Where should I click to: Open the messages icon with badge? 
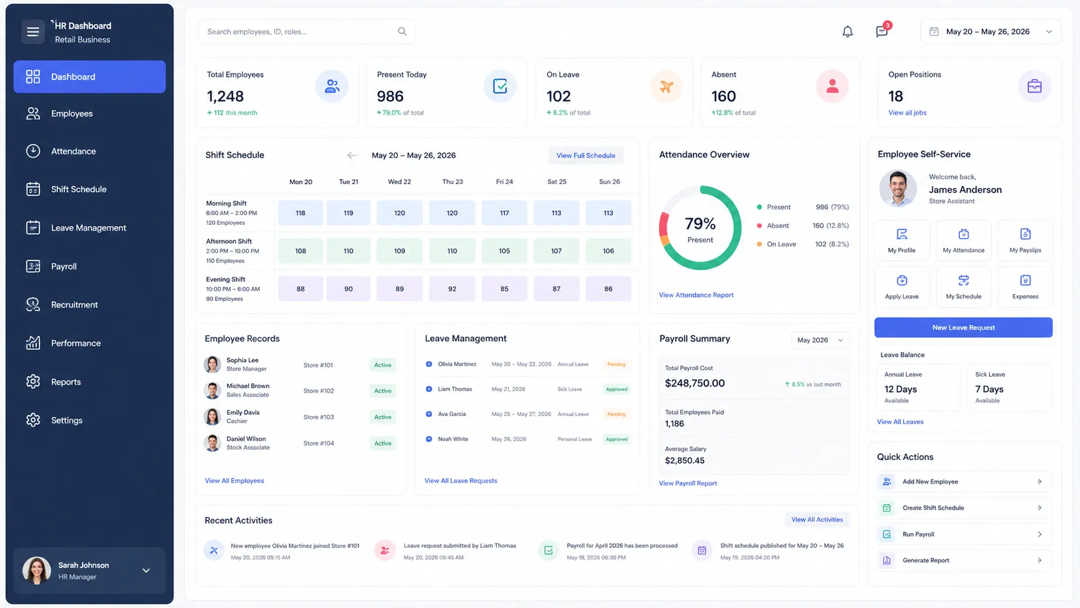click(882, 31)
